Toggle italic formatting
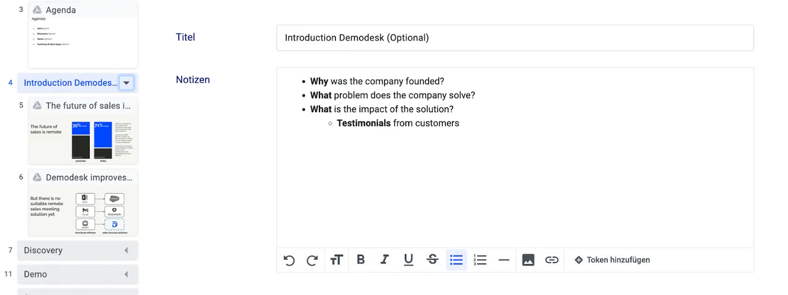Image resolution: width=788 pixels, height=295 pixels. 385,260
